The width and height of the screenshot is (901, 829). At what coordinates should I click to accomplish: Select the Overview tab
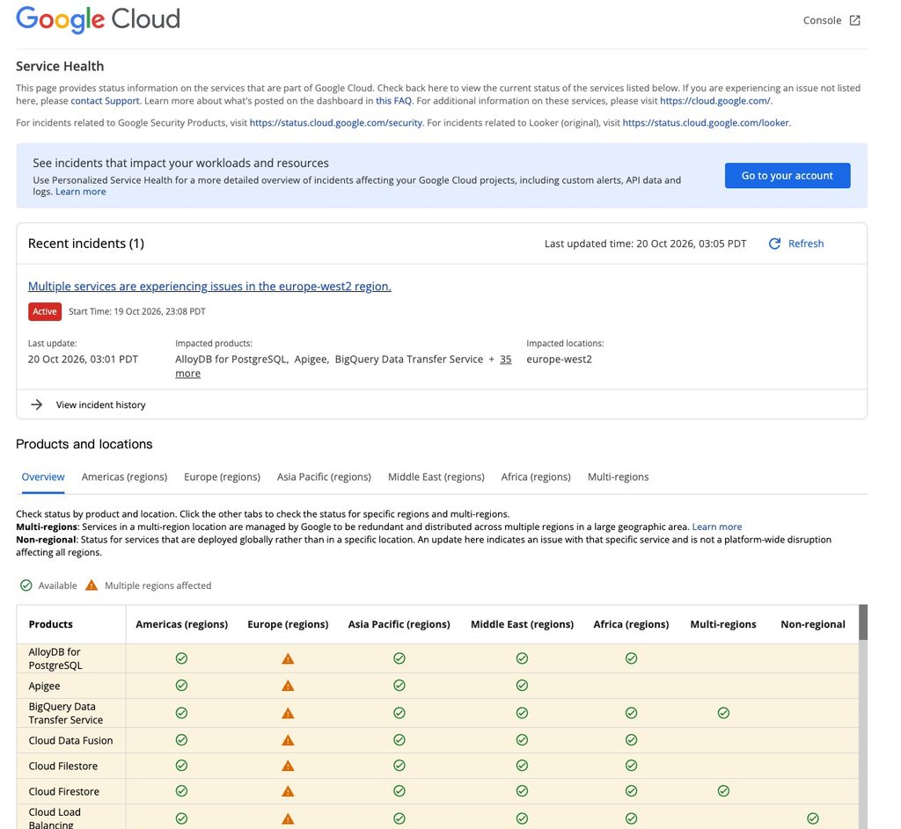[43, 477]
